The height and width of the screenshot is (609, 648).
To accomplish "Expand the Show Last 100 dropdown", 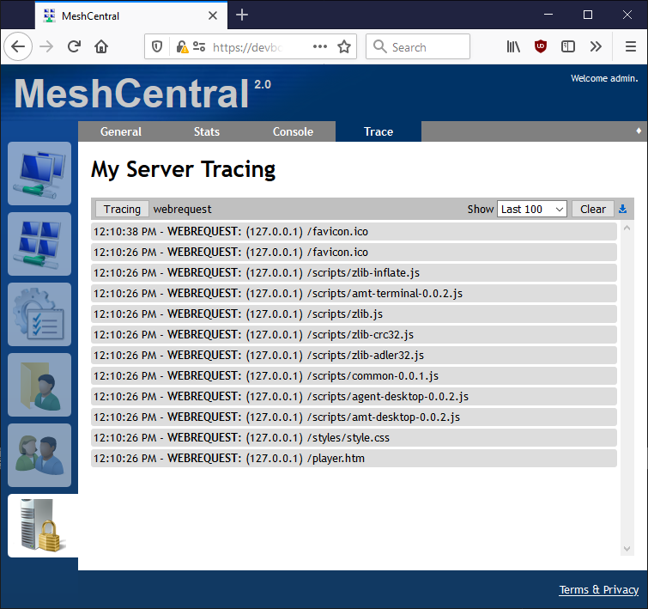I will click(532, 209).
